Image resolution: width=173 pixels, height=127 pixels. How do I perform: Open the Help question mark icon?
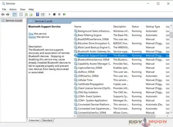38,14
